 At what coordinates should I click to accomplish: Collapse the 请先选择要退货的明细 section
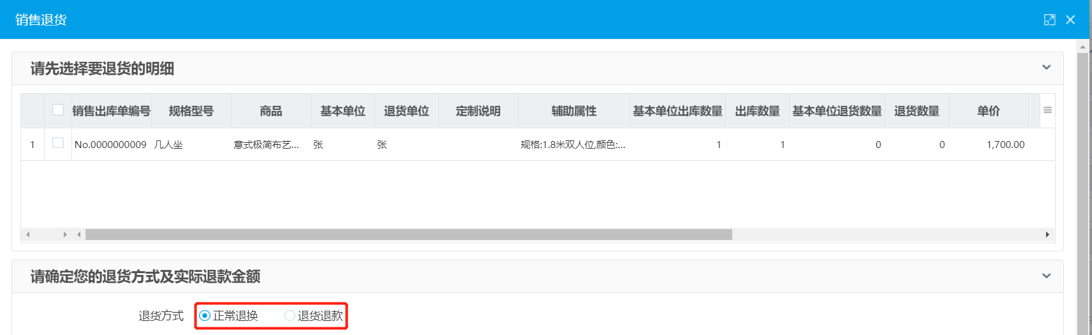point(1046,67)
